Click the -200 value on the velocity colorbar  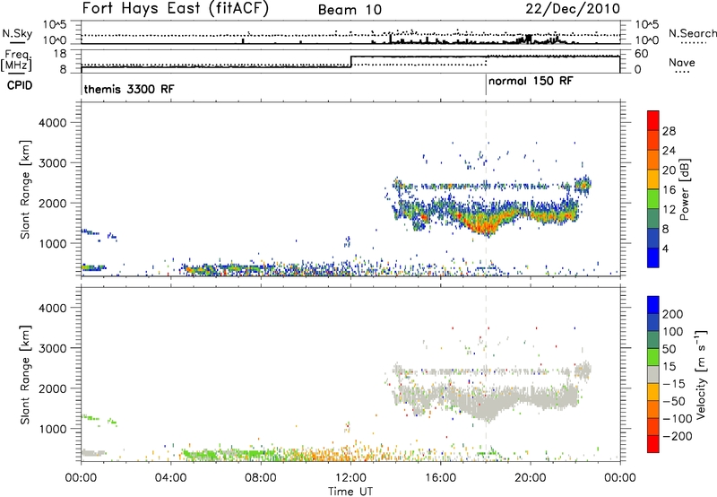click(678, 436)
